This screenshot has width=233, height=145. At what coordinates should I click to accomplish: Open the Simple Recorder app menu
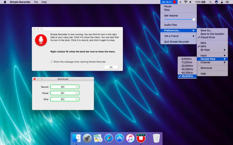[20, 2]
